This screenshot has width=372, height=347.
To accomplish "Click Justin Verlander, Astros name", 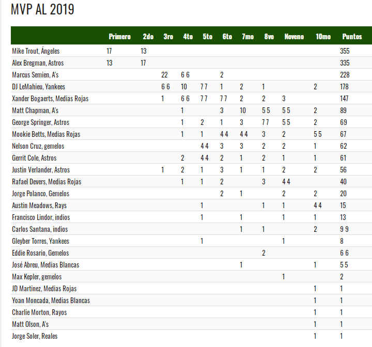I will click(x=41, y=169).
